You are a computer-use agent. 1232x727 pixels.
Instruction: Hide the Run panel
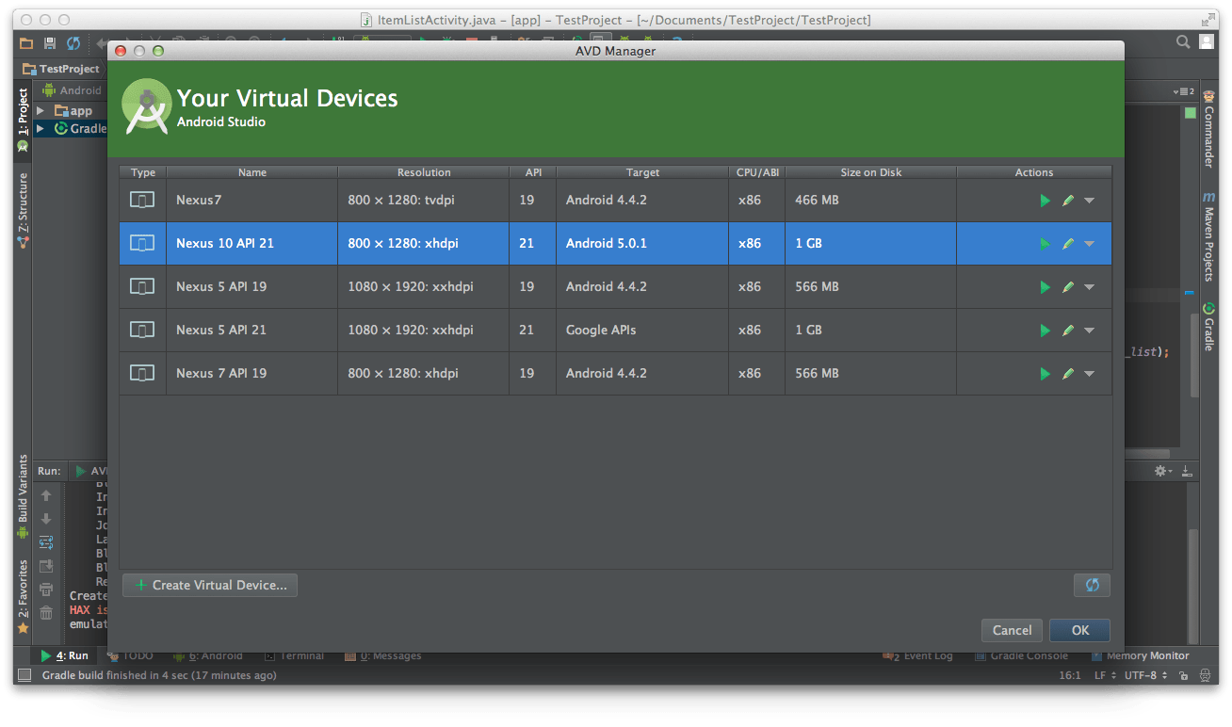pyautogui.click(x=1187, y=471)
